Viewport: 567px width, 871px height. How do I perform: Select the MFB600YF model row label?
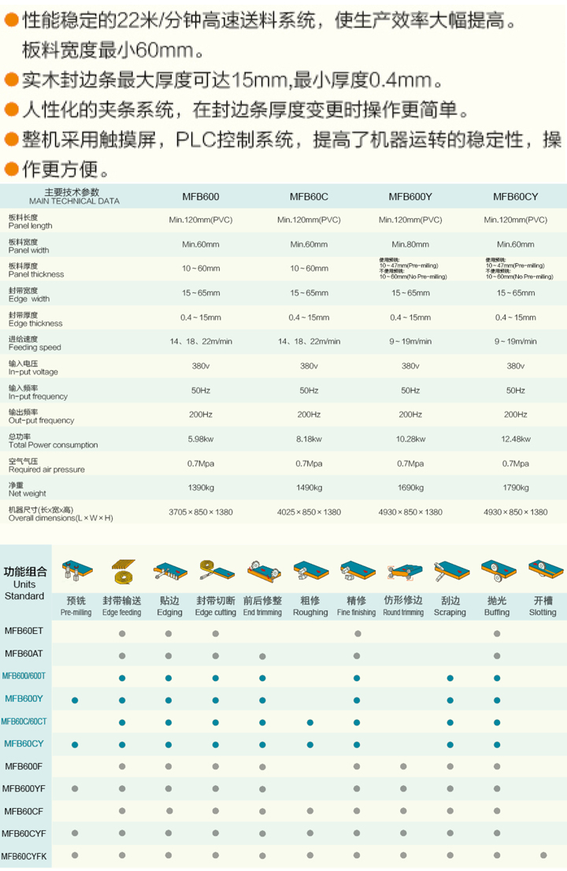pos(24,789)
